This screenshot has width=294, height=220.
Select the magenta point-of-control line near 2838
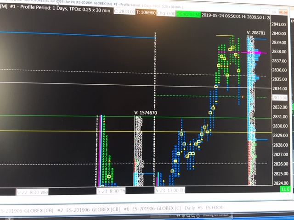click(254, 53)
